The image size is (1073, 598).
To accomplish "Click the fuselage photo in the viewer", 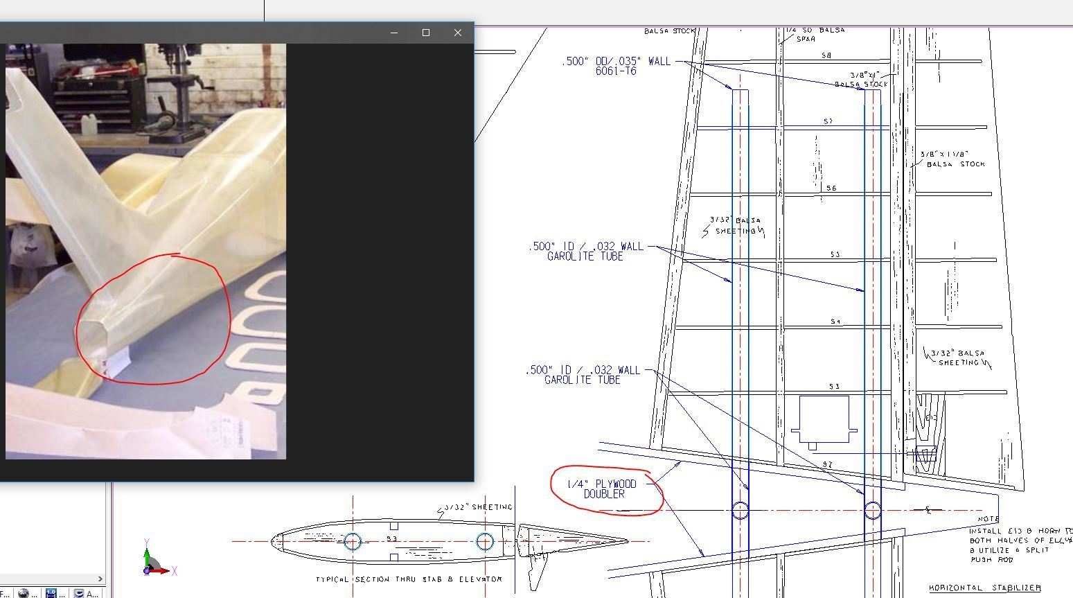I will pos(145,251).
